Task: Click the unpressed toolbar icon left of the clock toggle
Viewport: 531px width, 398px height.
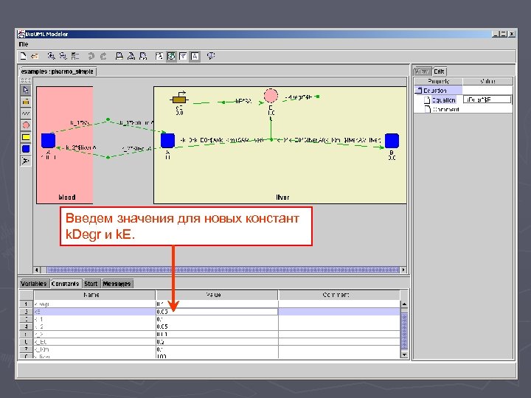Action: (x=159, y=56)
